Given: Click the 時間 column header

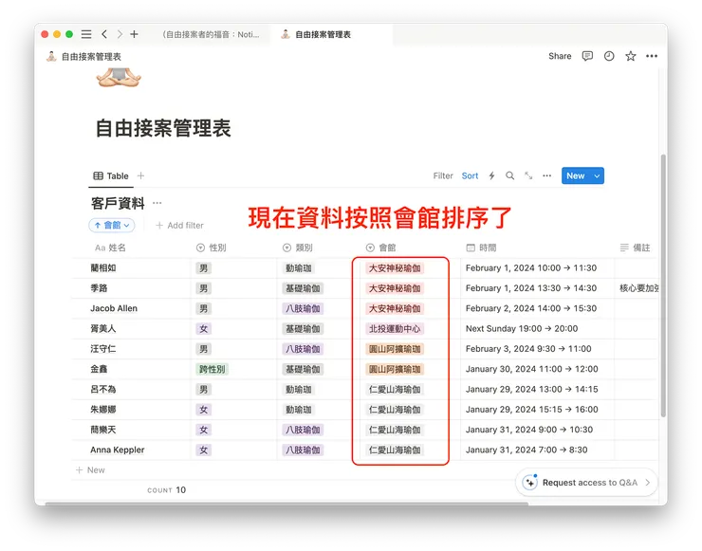Looking at the screenshot, I should click(481, 248).
